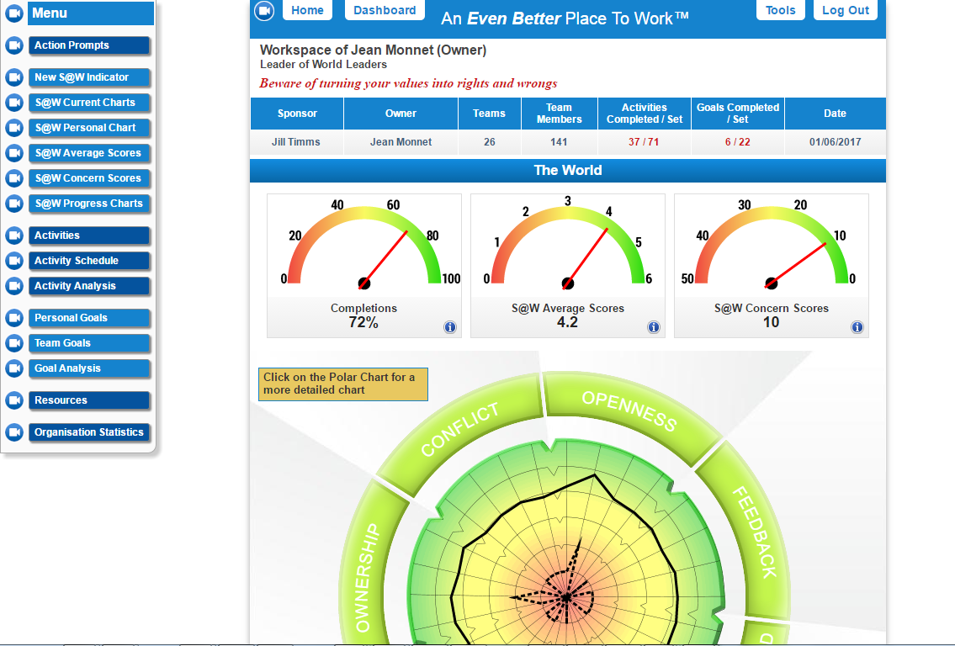This screenshot has width=955, height=646.
Task: Click the FEEDBACK segment of polar chart
Action: 754,532
